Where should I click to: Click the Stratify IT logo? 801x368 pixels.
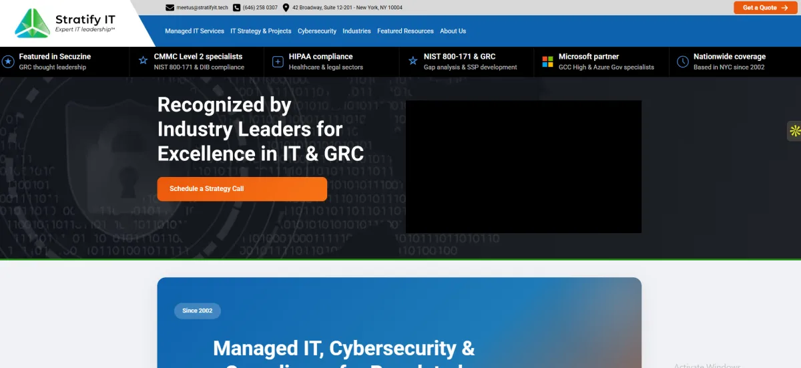coord(64,23)
